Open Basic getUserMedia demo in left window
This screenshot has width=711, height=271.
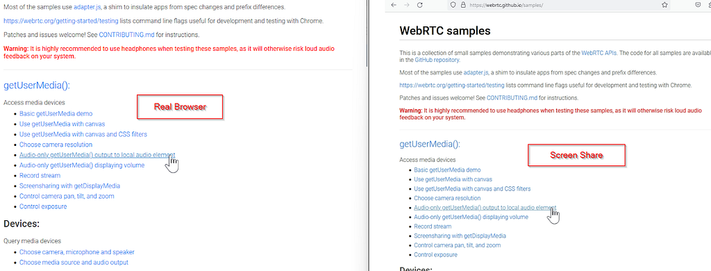56,113
